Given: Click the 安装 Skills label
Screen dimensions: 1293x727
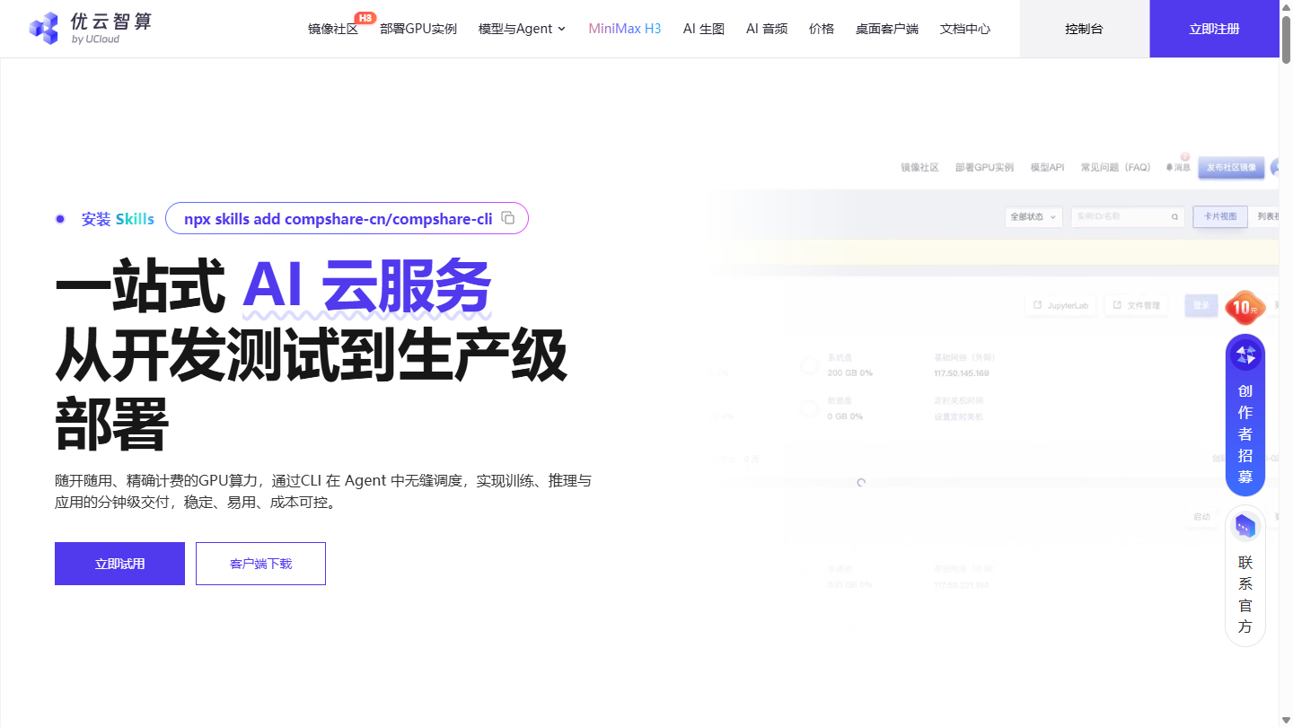Looking at the screenshot, I should [118, 219].
